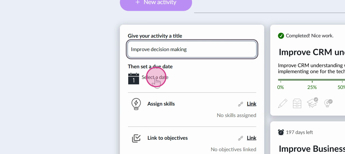Click the alarm clock icon beside days left

(x=281, y=132)
